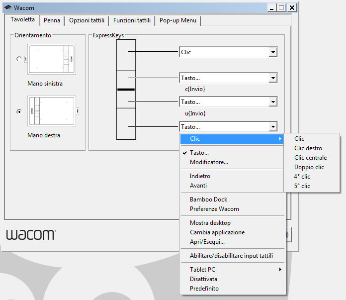
Task: Select Clic centrale in the submenu
Action: [312, 158]
